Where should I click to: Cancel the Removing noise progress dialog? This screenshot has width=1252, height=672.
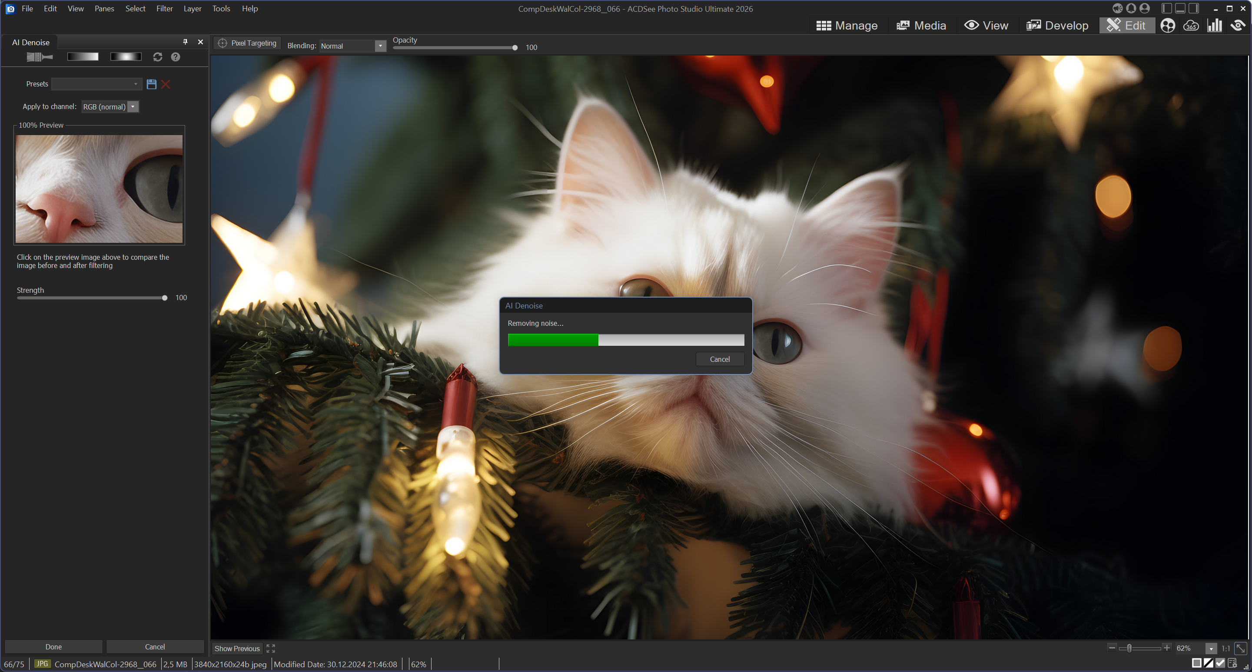coord(719,359)
